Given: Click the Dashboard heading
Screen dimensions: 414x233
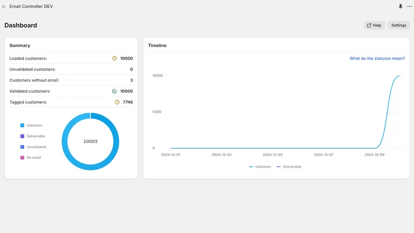Looking at the screenshot, I should click(x=21, y=25).
